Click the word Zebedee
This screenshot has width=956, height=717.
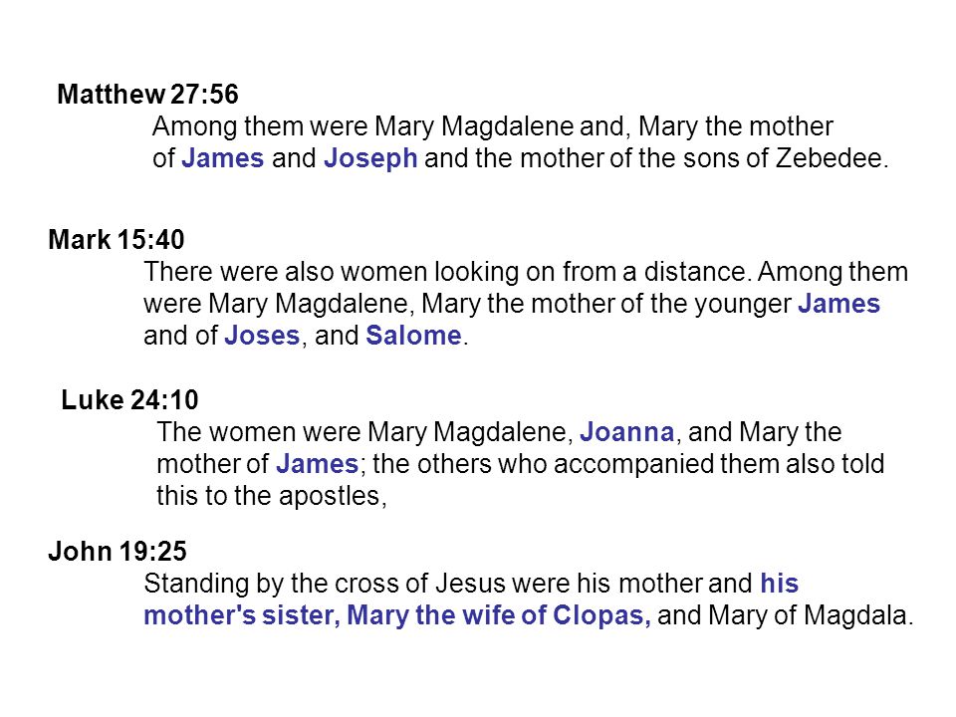pyautogui.click(x=830, y=158)
